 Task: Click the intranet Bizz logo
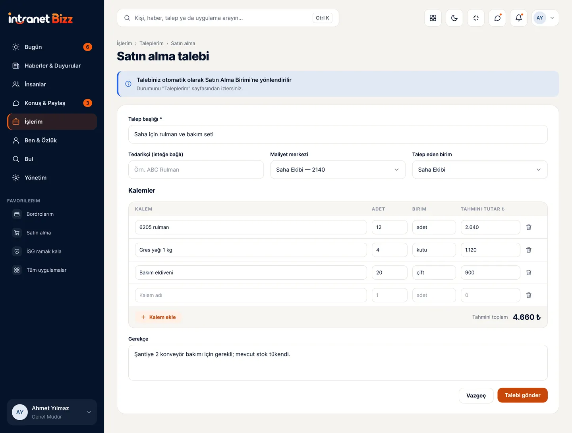(x=41, y=19)
